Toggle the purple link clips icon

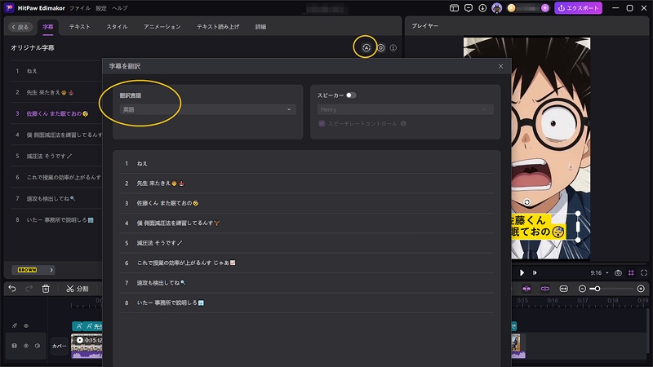(x=544, y=289)
